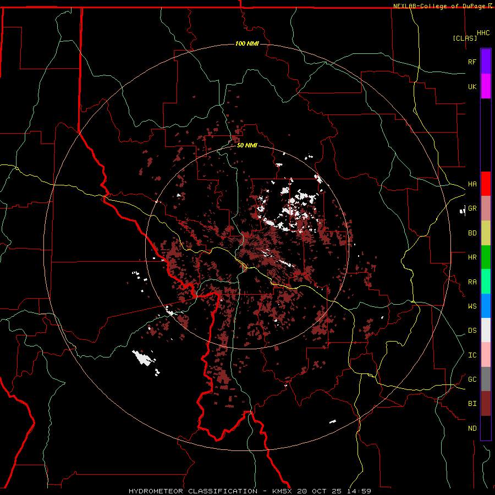This screenshot has width=495, height=495.
Task: Click the DS legend label
Action: pos(472,331)
